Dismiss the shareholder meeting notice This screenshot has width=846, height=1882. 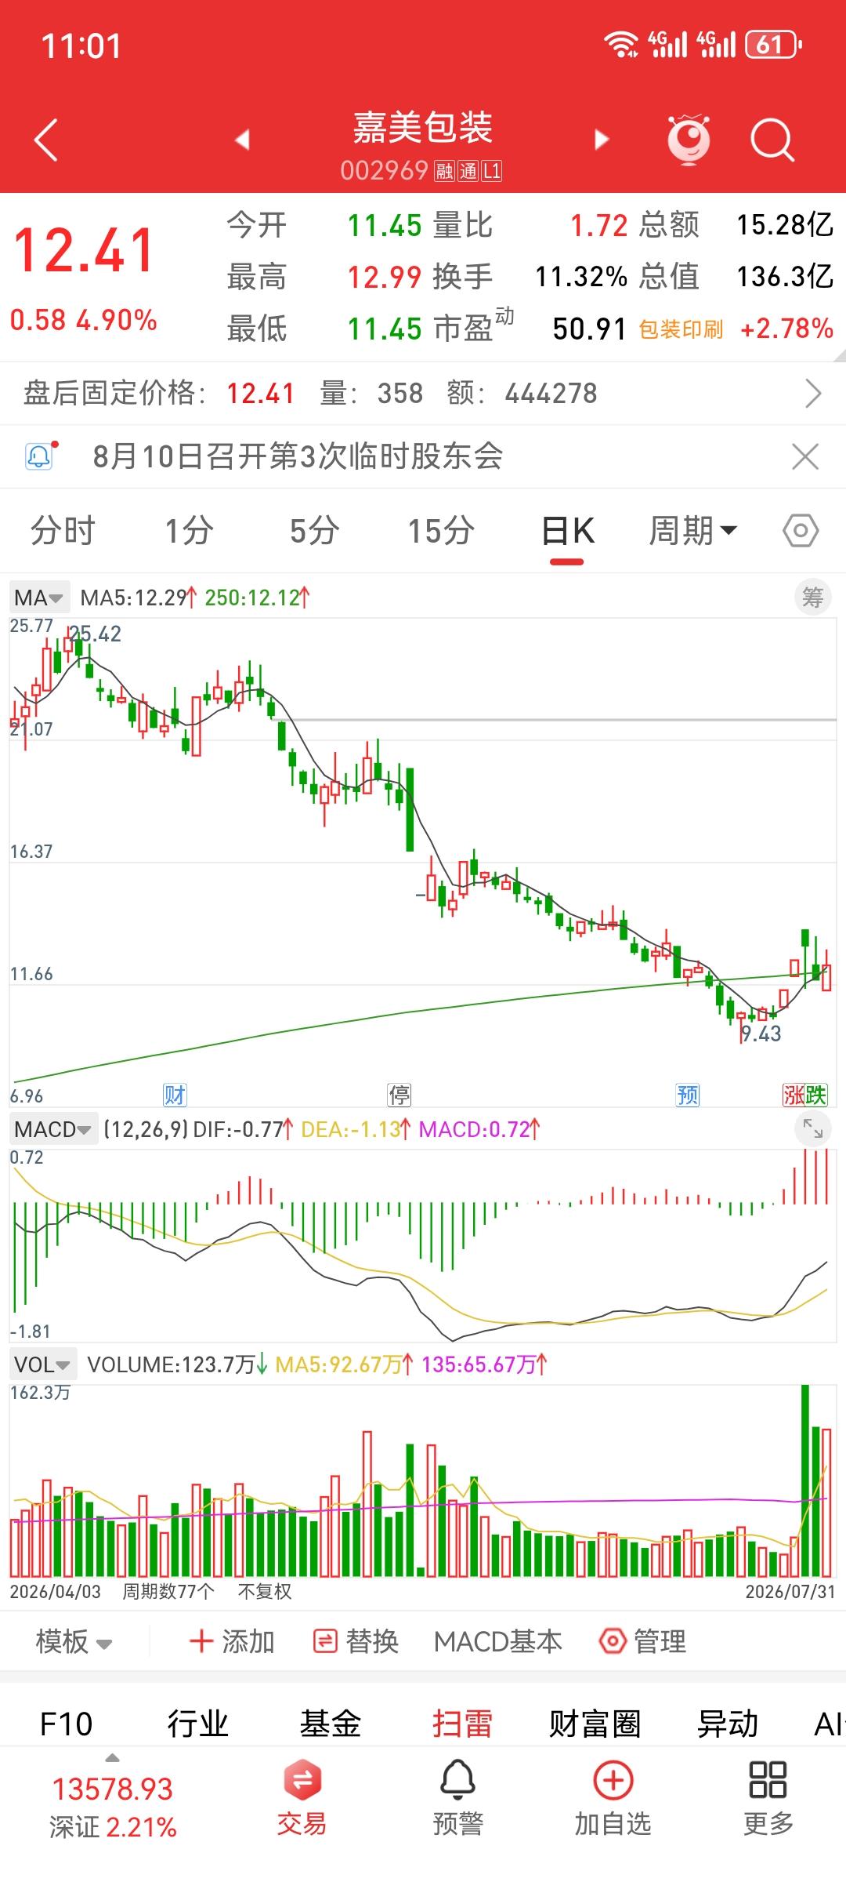[x=805, y=456]
